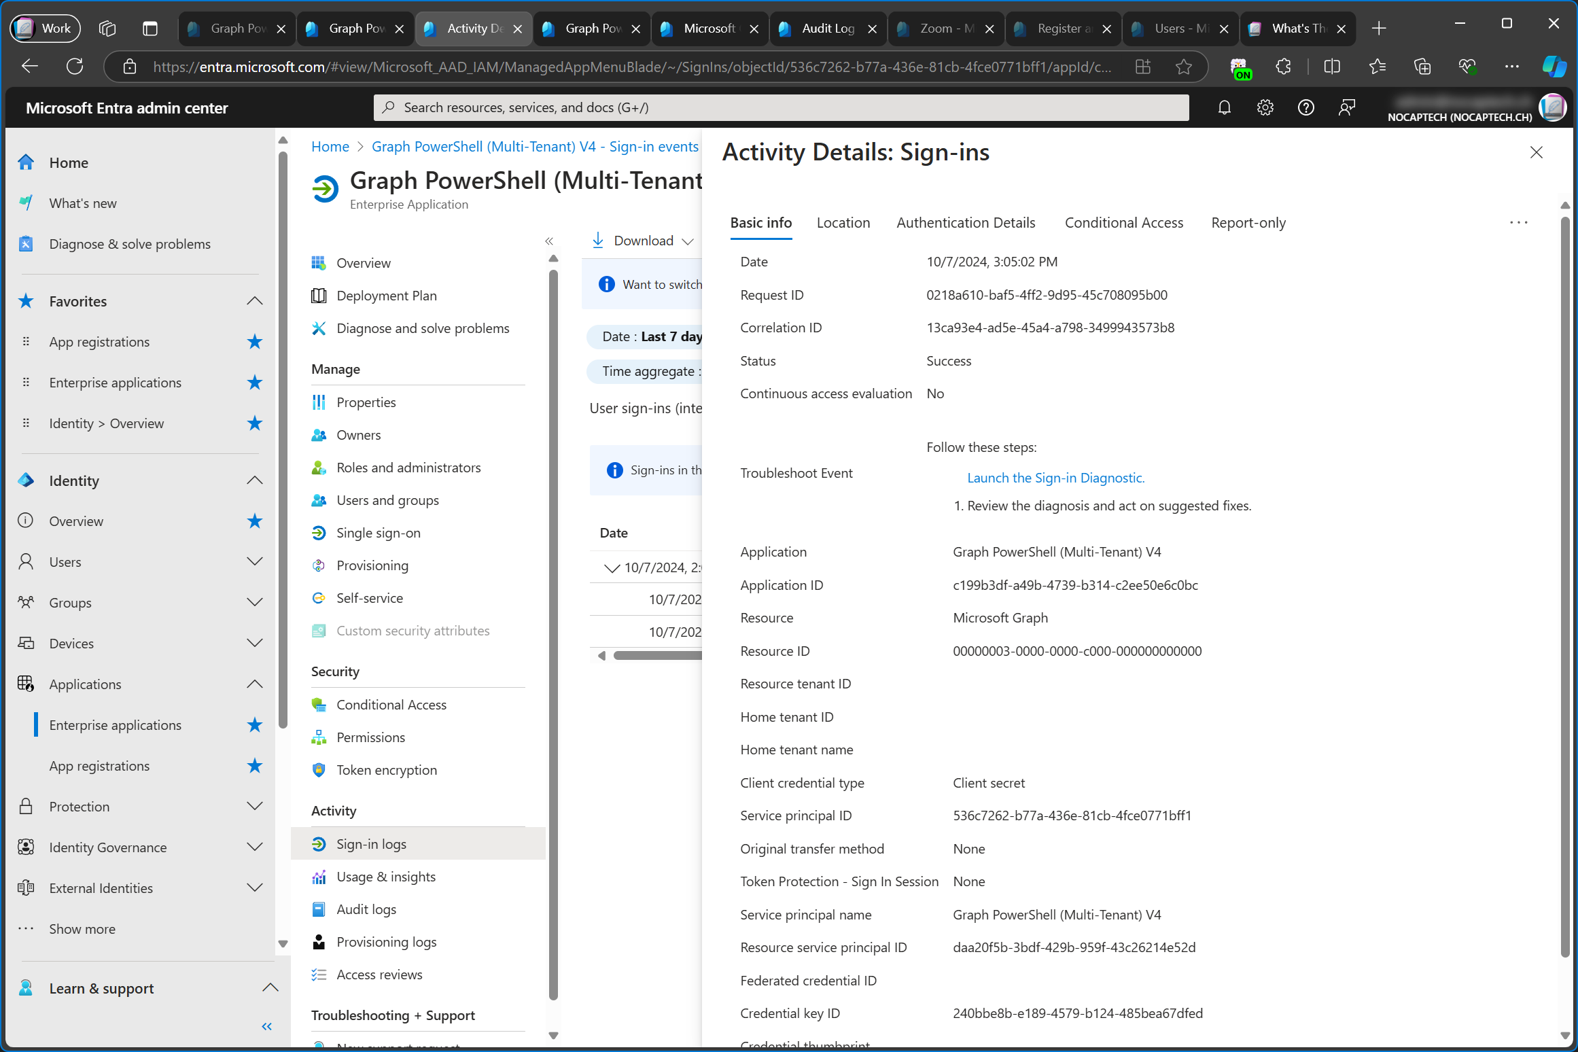
Task: Collapse the Favorites section
Action: click(x=254, y=301)
